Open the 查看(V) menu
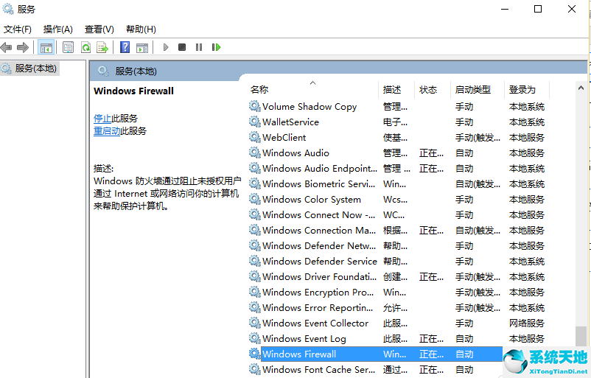The width and height of the screenshot is (591, 378). coord(99,29)
